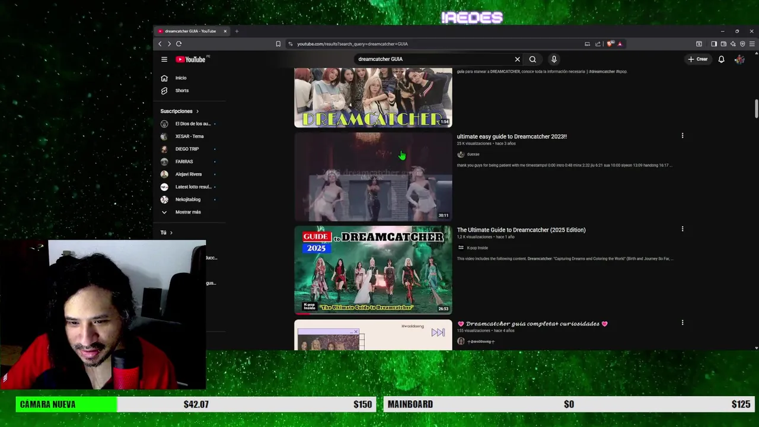Reload the page
759x427 pixels.
178,44
